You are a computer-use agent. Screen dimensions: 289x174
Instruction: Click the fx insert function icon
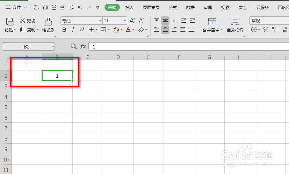point(83,46)
